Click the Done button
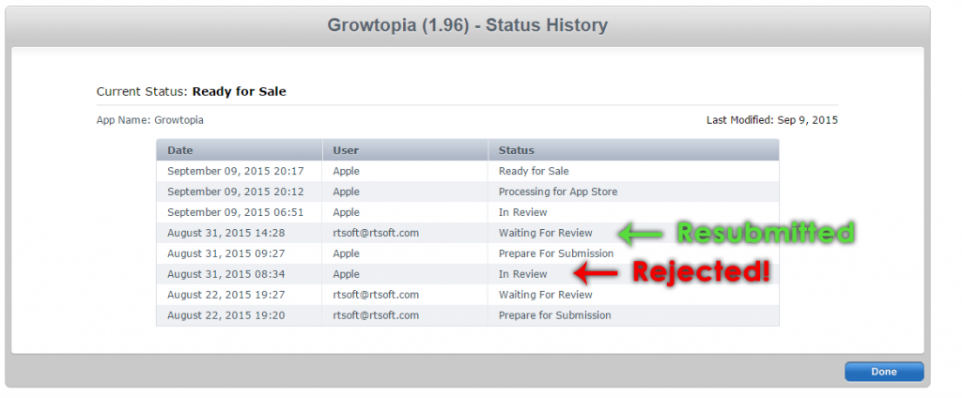This screenshot has width=962, height=398. pyautogui.click(x=883, y=372)
